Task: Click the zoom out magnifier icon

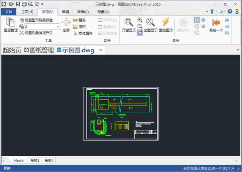Action: point(140,26)
